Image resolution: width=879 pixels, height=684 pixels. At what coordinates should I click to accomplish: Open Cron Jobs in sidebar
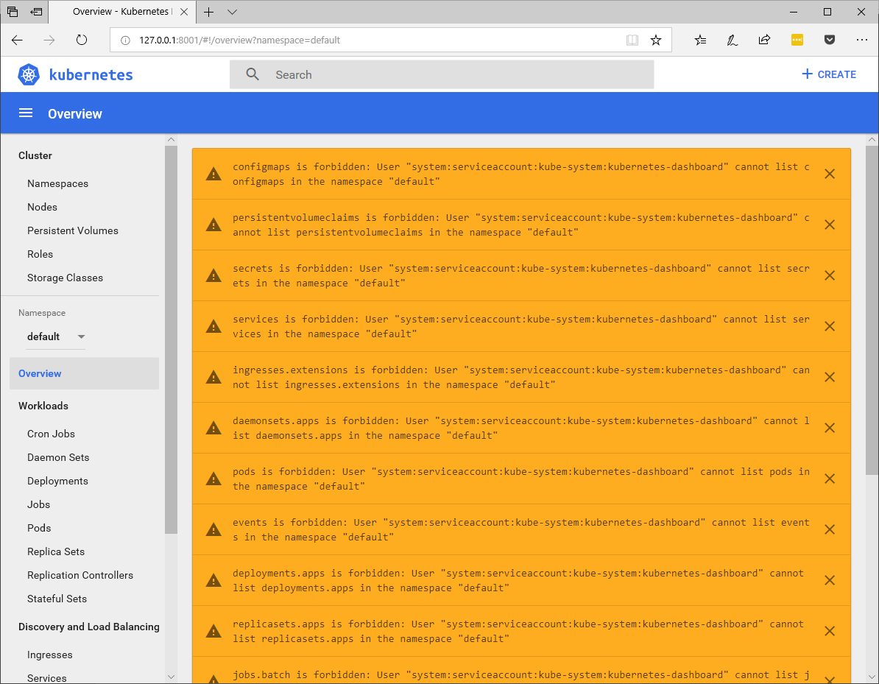point(51,434)
